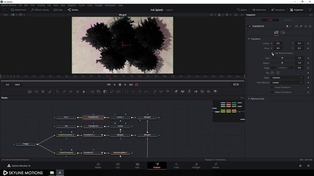Screen dimensions: 314x176
Task: Adjust the Aspect slider
Action: pos(282,63)
